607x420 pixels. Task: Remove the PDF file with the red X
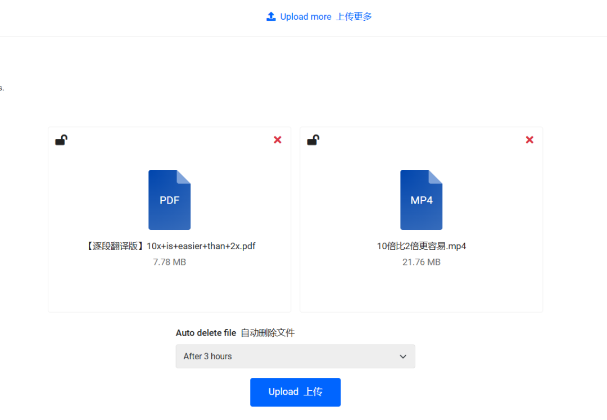[277, 139]
